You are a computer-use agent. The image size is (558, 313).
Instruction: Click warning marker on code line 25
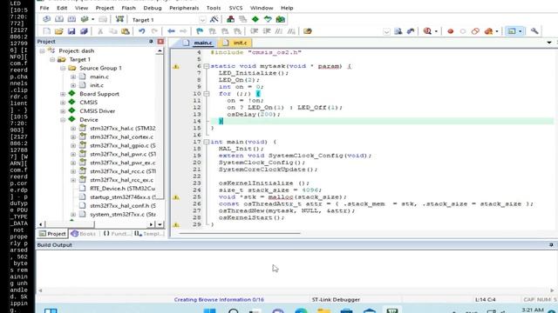coord(176,197)
